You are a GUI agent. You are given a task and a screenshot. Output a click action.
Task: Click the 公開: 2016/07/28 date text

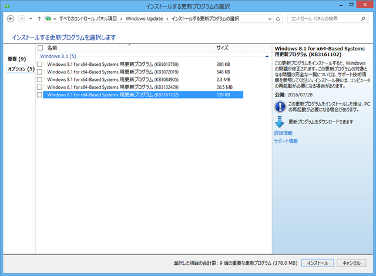click(294, 95)
